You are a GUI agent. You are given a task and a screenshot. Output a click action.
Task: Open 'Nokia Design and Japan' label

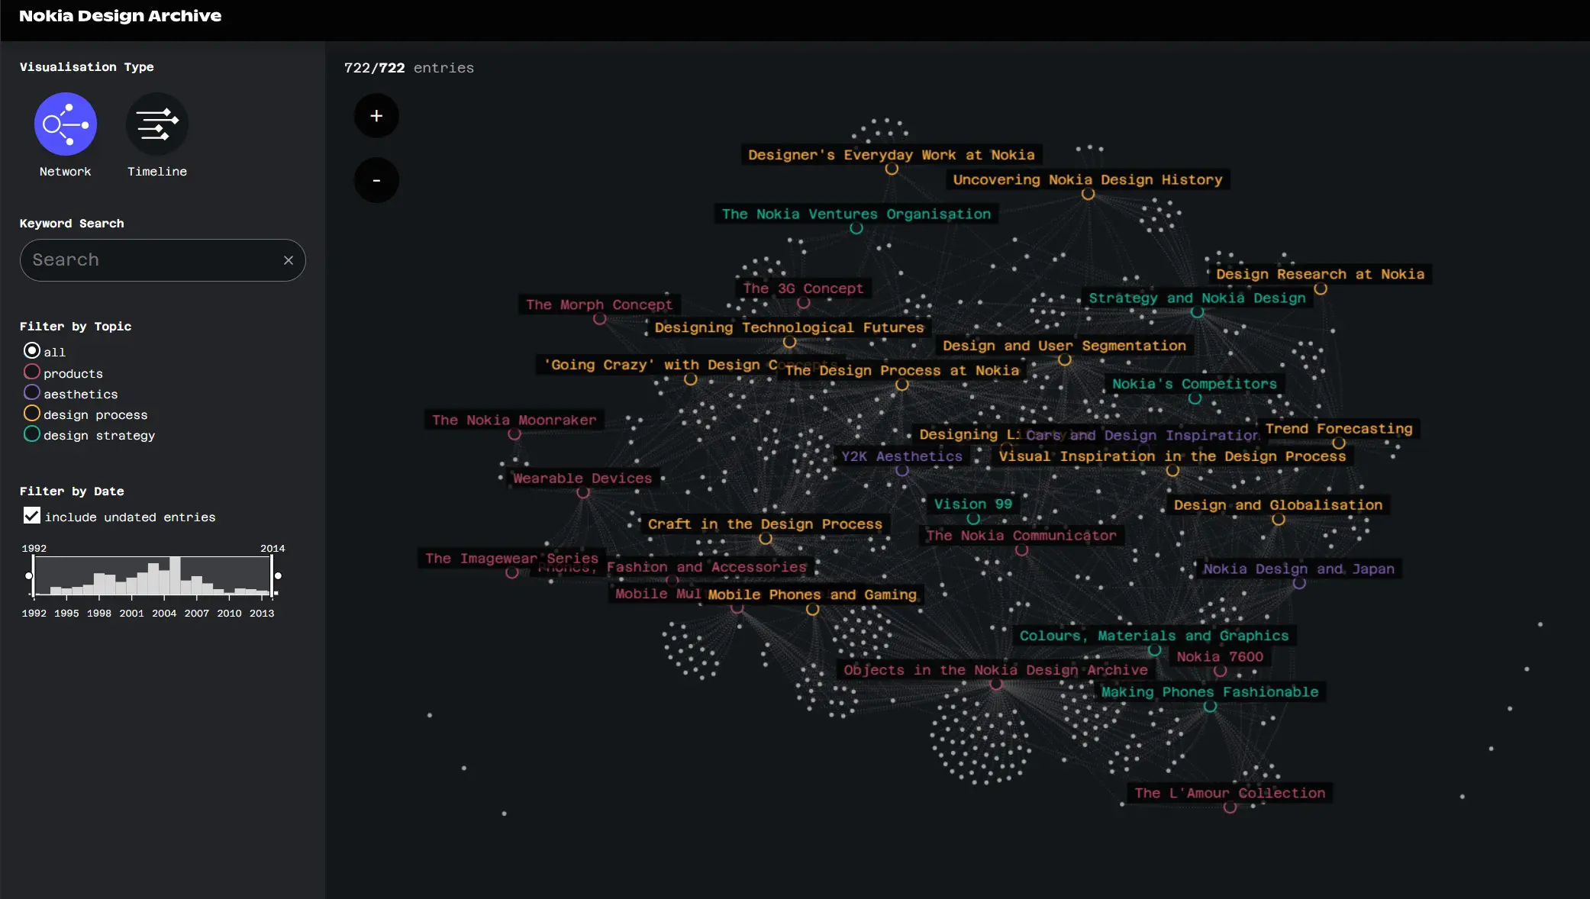tap(1298, 569)
